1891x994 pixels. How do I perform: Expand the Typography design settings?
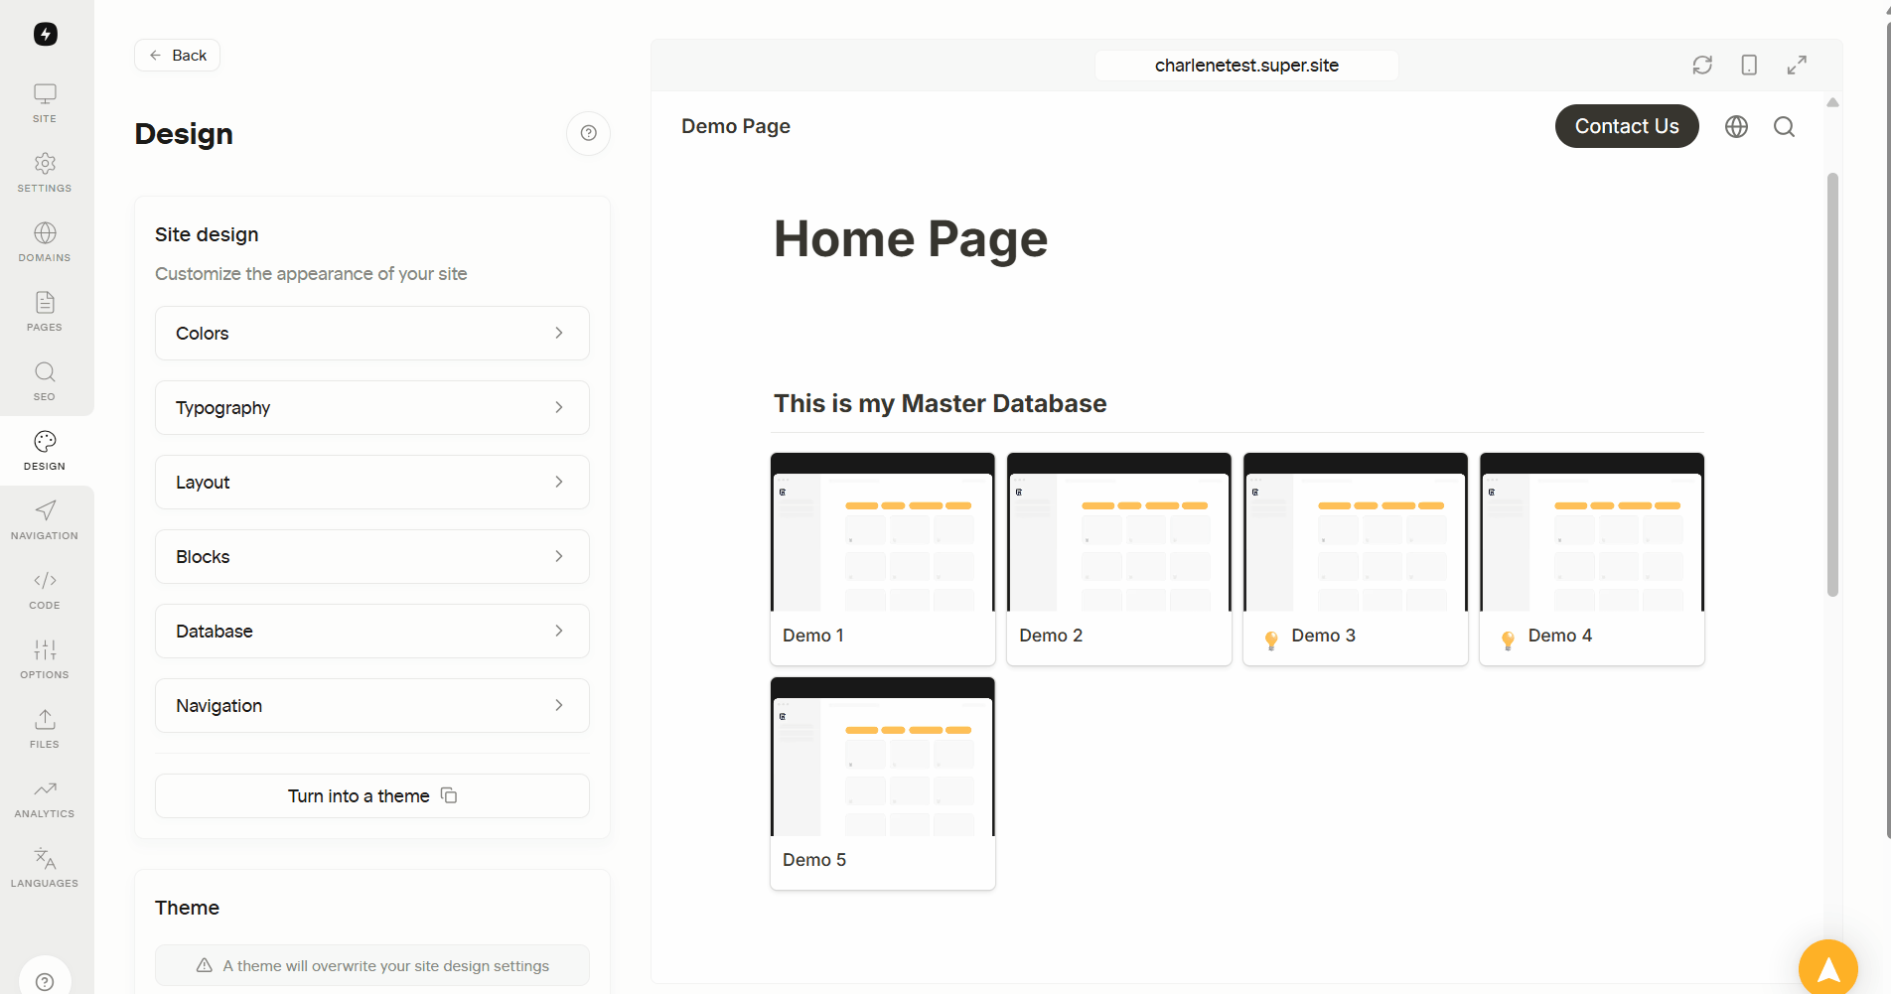pos(372,407)
